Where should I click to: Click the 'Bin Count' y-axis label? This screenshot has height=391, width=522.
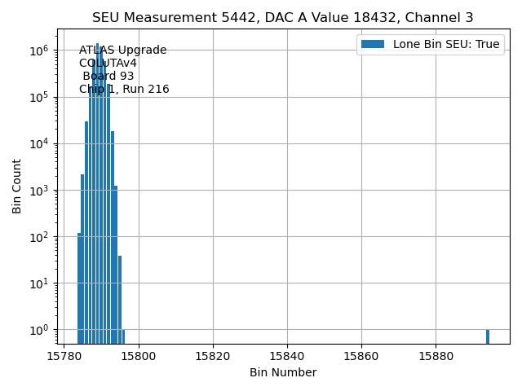tap(17, 186)
